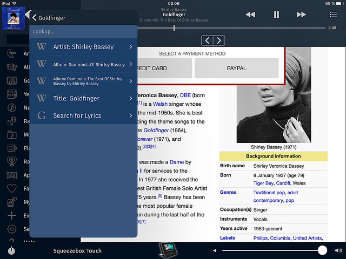Viewport: 346px width, 259px height.
Task: Tap the low-volume speaker icon
Action: tap(215, 250)
